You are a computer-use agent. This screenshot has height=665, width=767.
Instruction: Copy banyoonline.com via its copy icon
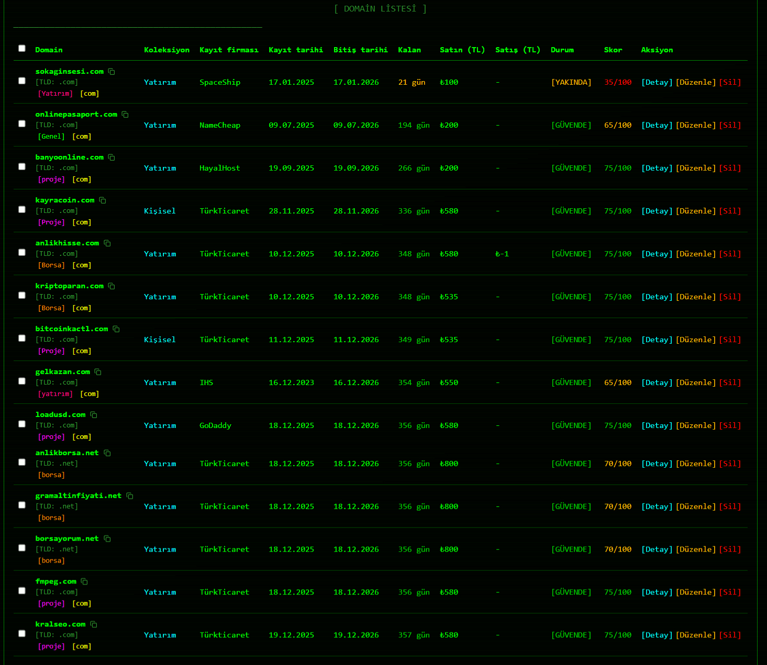click(x=112, y=157)
